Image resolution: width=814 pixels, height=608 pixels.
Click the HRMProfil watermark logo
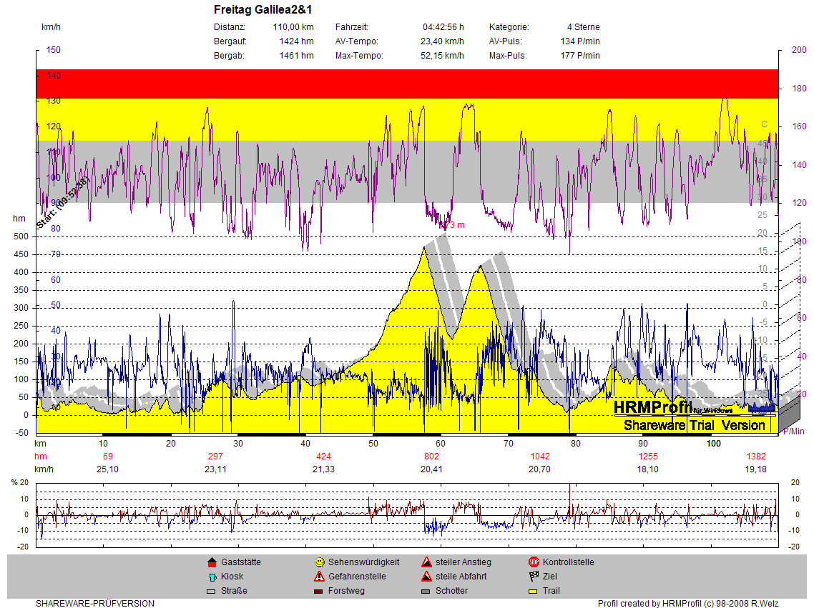652,407
